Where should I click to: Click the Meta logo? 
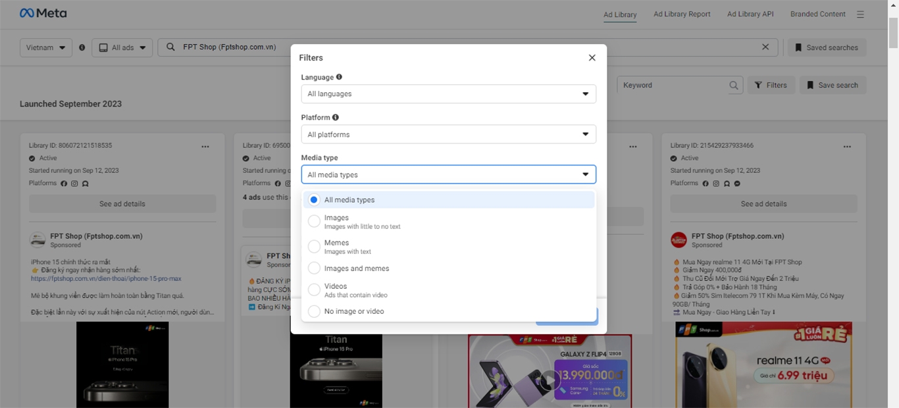(x=42, y=13)
